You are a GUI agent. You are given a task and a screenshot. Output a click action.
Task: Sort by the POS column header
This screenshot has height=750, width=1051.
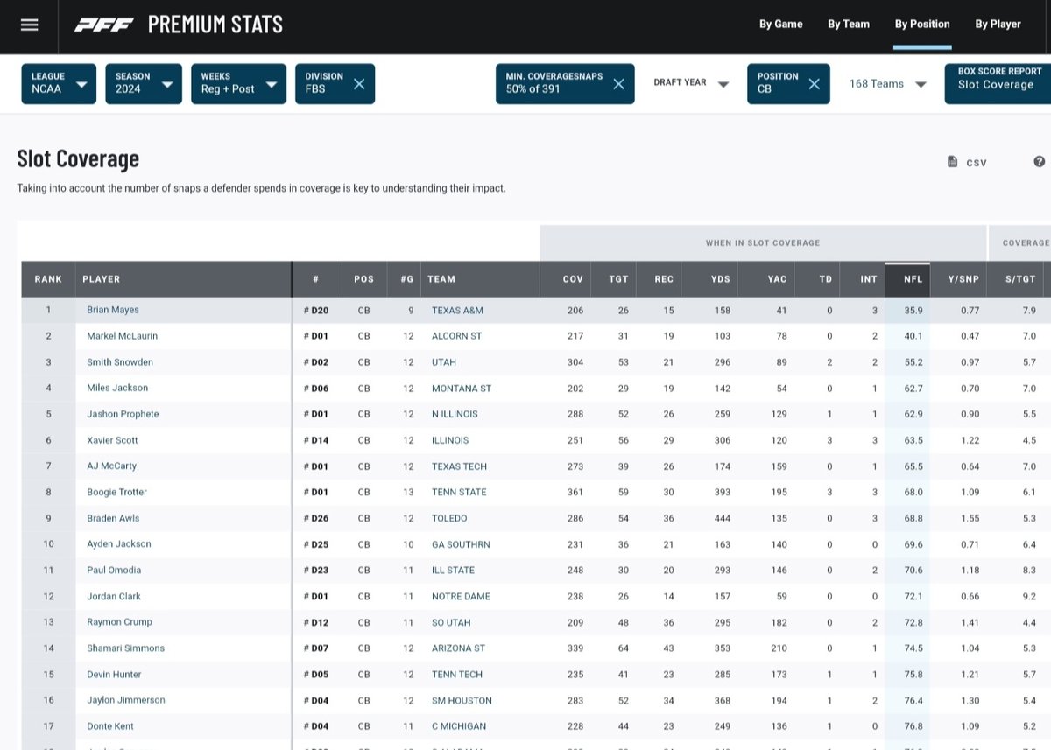(x=363, y=279)
